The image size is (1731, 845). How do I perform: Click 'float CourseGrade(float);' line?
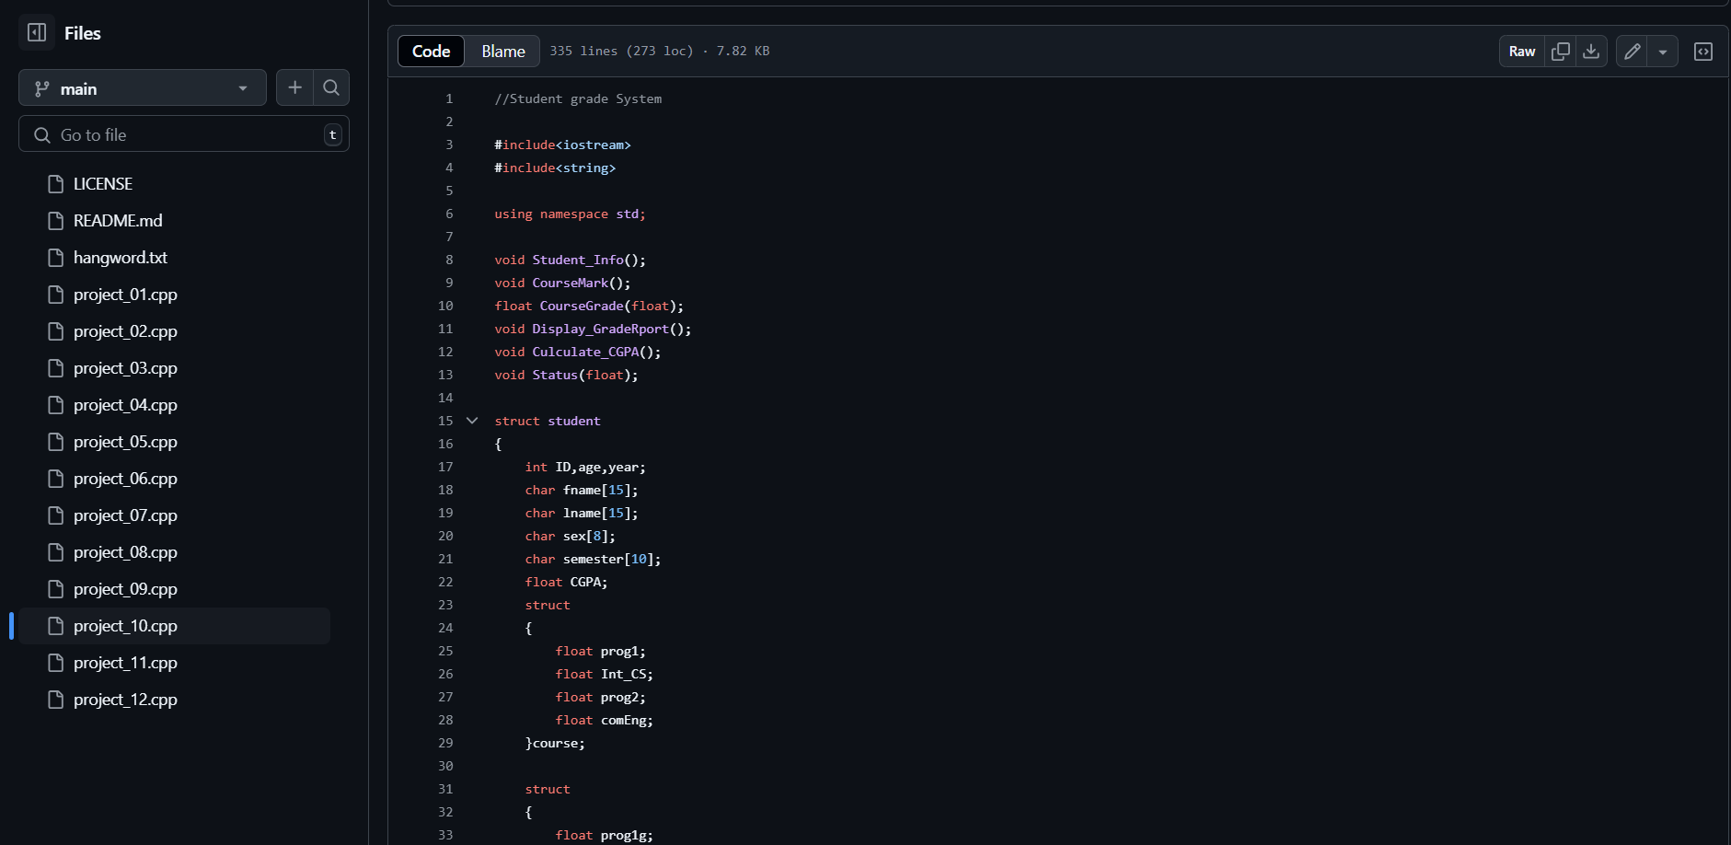[589, 306]
